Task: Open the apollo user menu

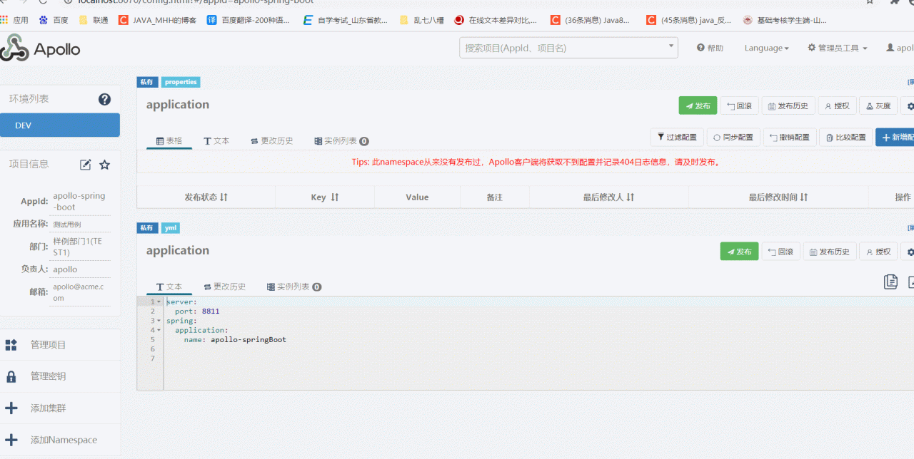Action: coord(900,48)
